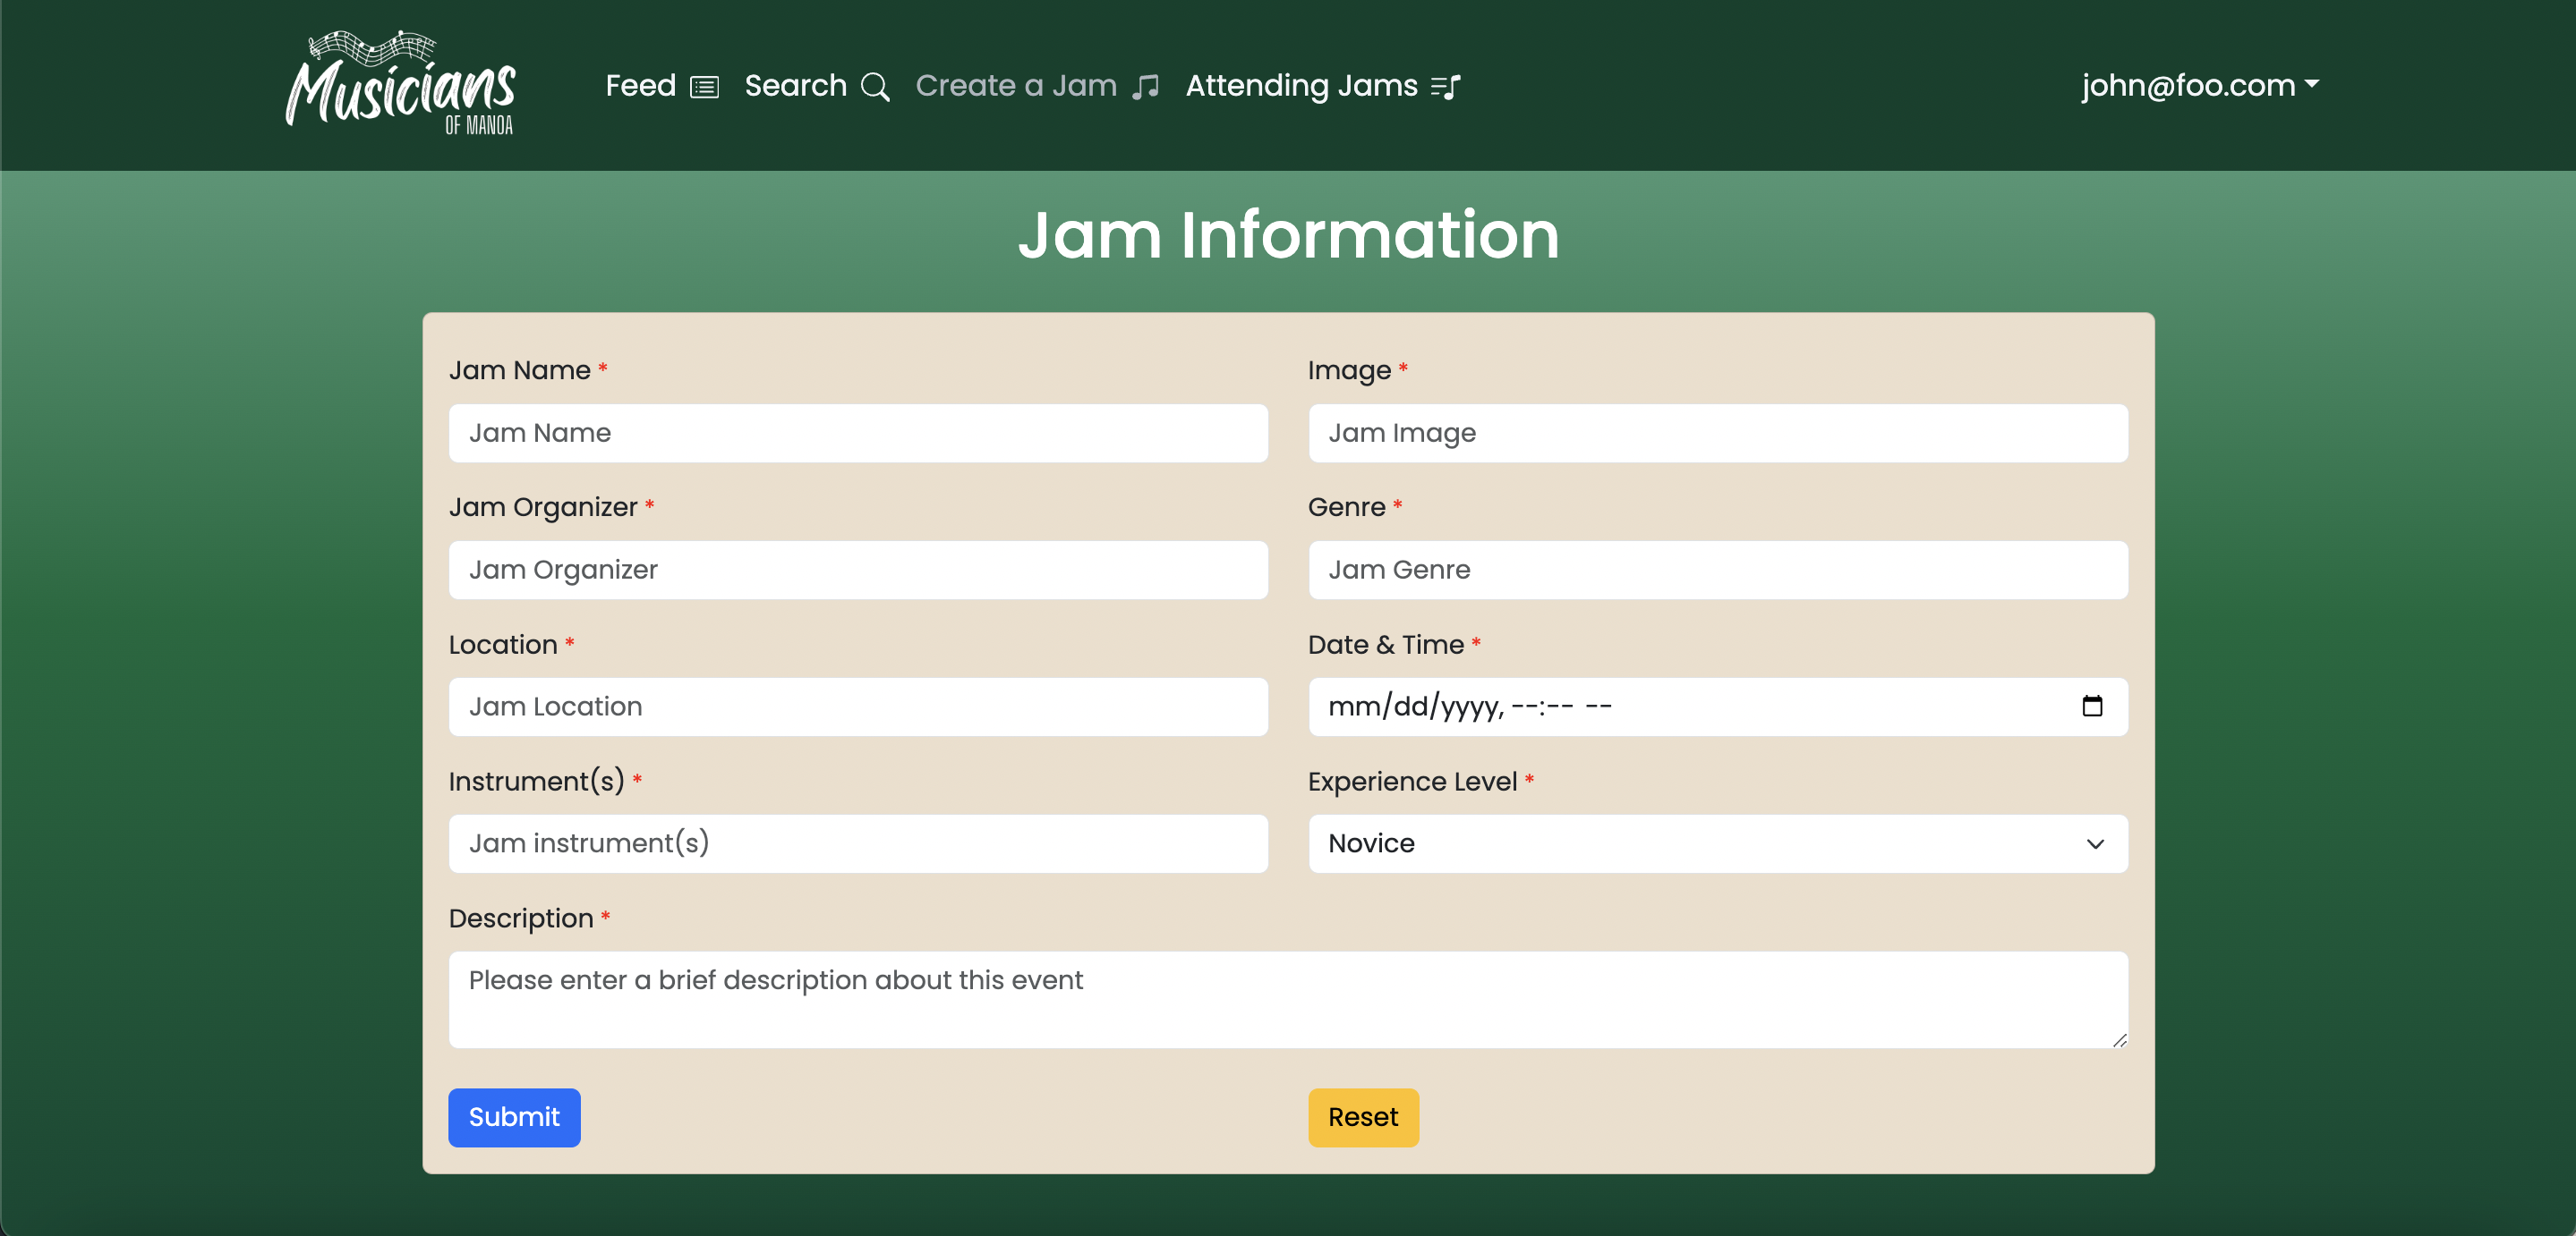Viewport: 2576px width, 1236px height.
Task: Click the music note icon beside Create a Jam
Action: click(x=1146, y=87)
